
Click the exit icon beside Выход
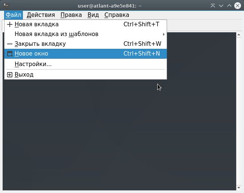(10, 75)
